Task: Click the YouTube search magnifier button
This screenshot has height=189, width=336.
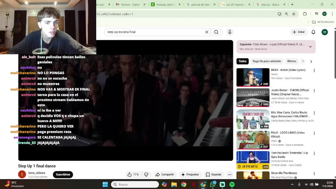Action: coord(216,32)
